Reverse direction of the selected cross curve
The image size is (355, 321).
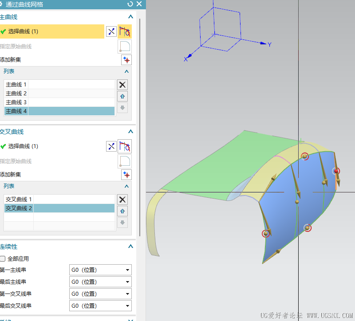(111, 146)
